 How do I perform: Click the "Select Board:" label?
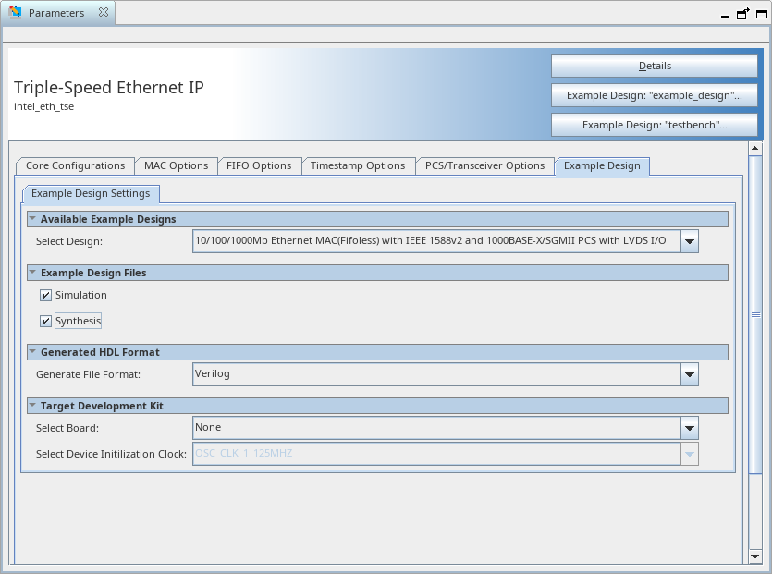(67, 428)
